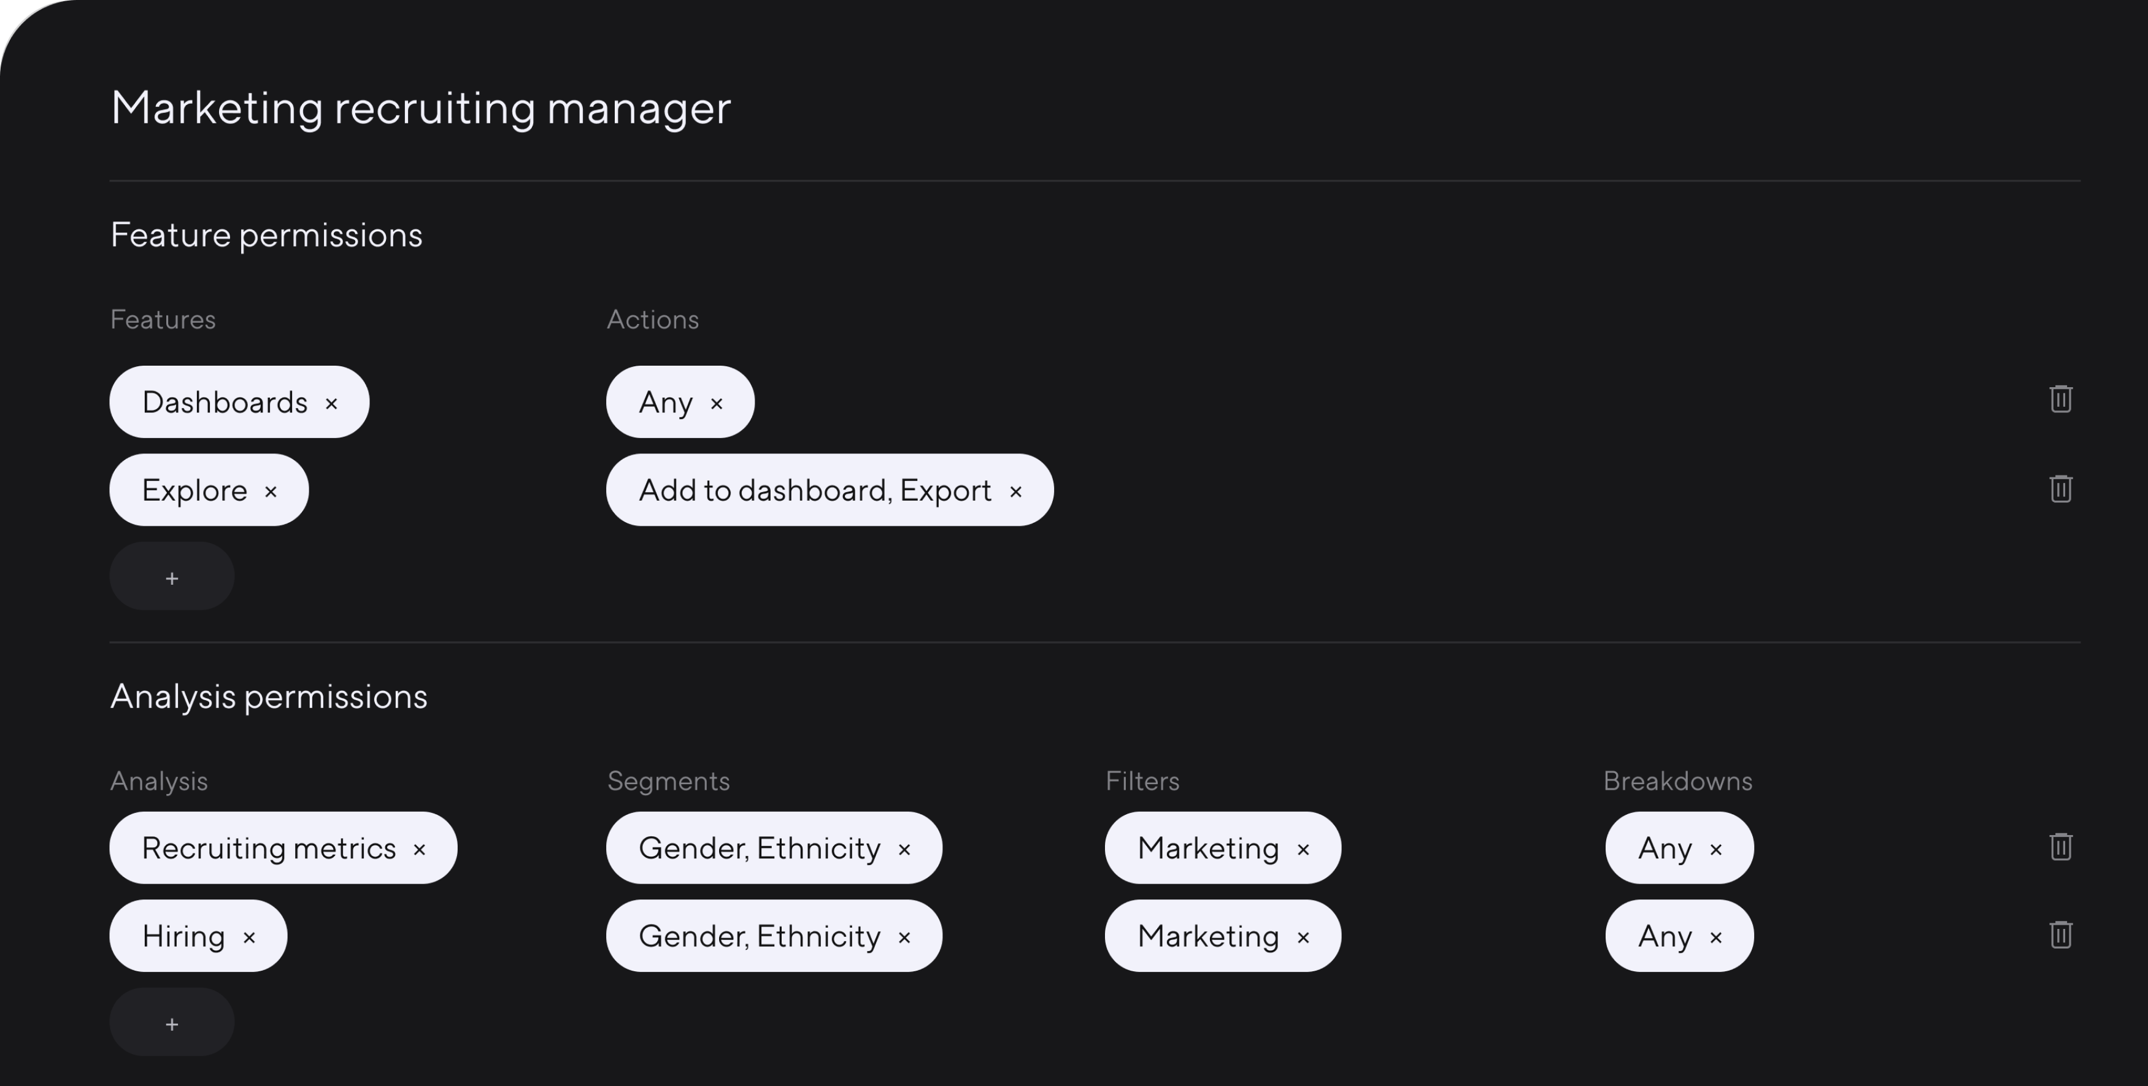Open Gender, Ethnicity segments for Hiring row

pyautogui.click(x=759, y=936)
